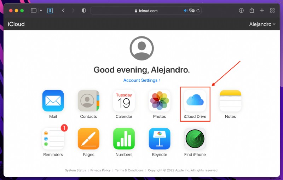This screenshot has height=180, width=283.
Task: Open the Find iPhone app icon
Action: [x=195, y=139]
